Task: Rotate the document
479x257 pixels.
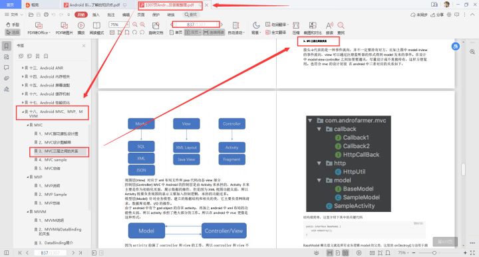Action: tap(156, 29)
